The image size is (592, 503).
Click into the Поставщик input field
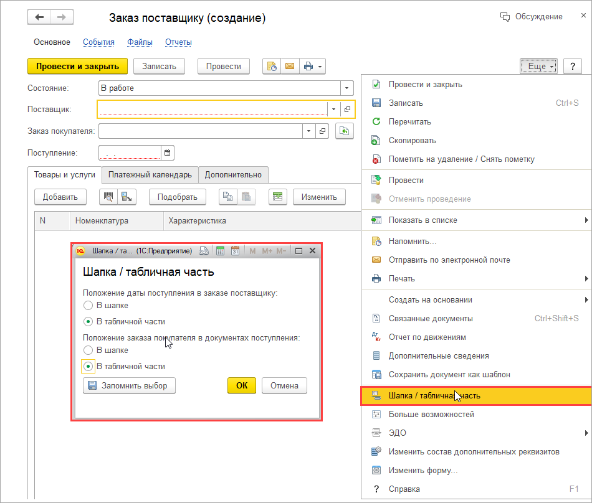pos(212,110)
